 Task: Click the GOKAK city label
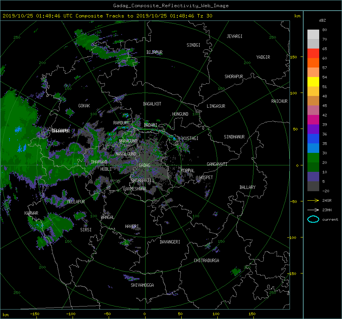tap(84, 106)
